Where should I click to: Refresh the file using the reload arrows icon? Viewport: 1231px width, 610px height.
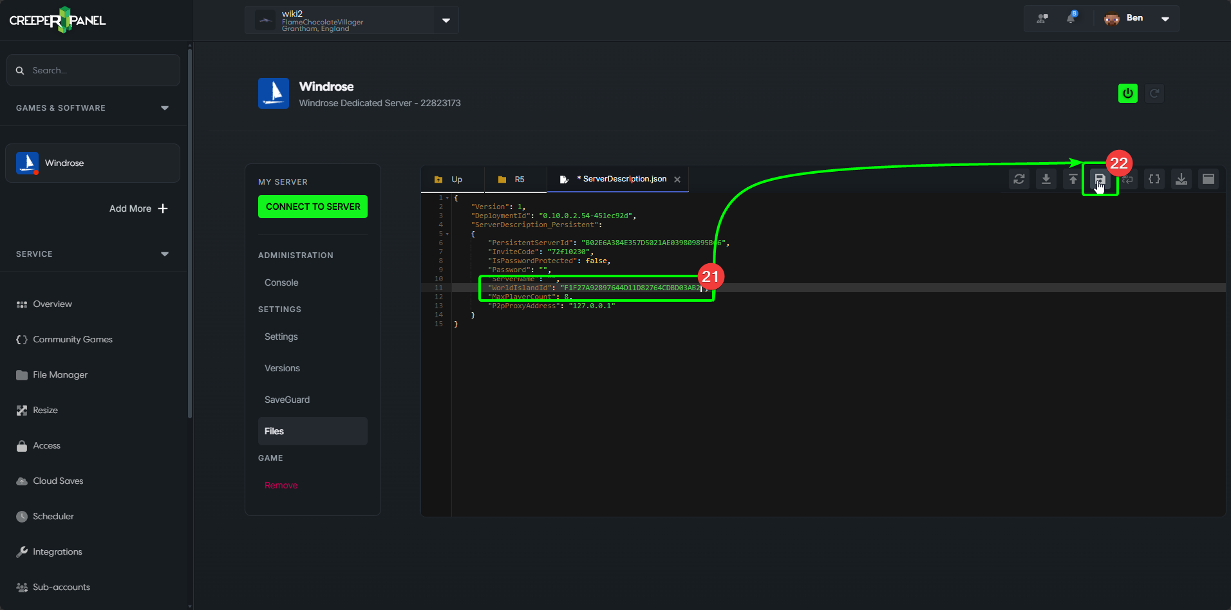tap(1019, 180)
